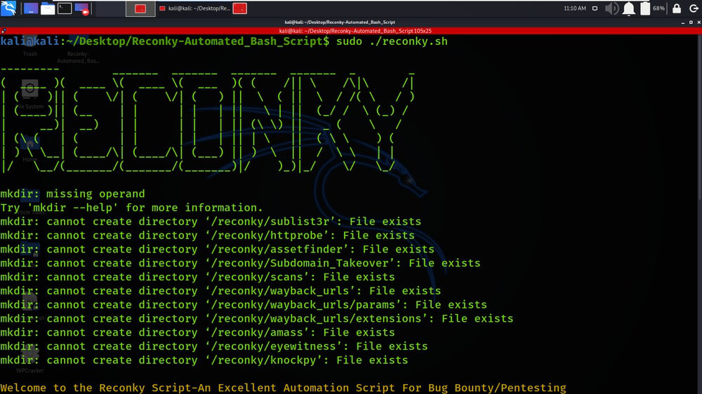Click the 'Welcome to the Reconky Script' line
Screen dimensions: 702x394
click(283, 388)
